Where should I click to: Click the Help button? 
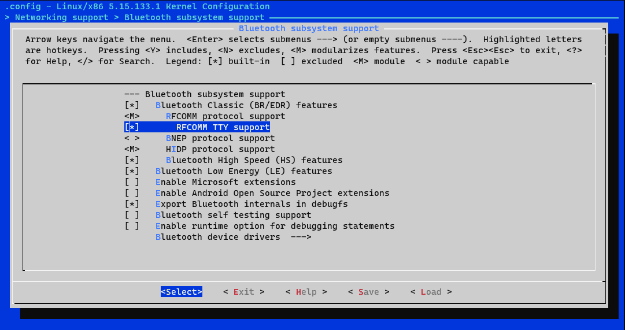pos(306,292)
